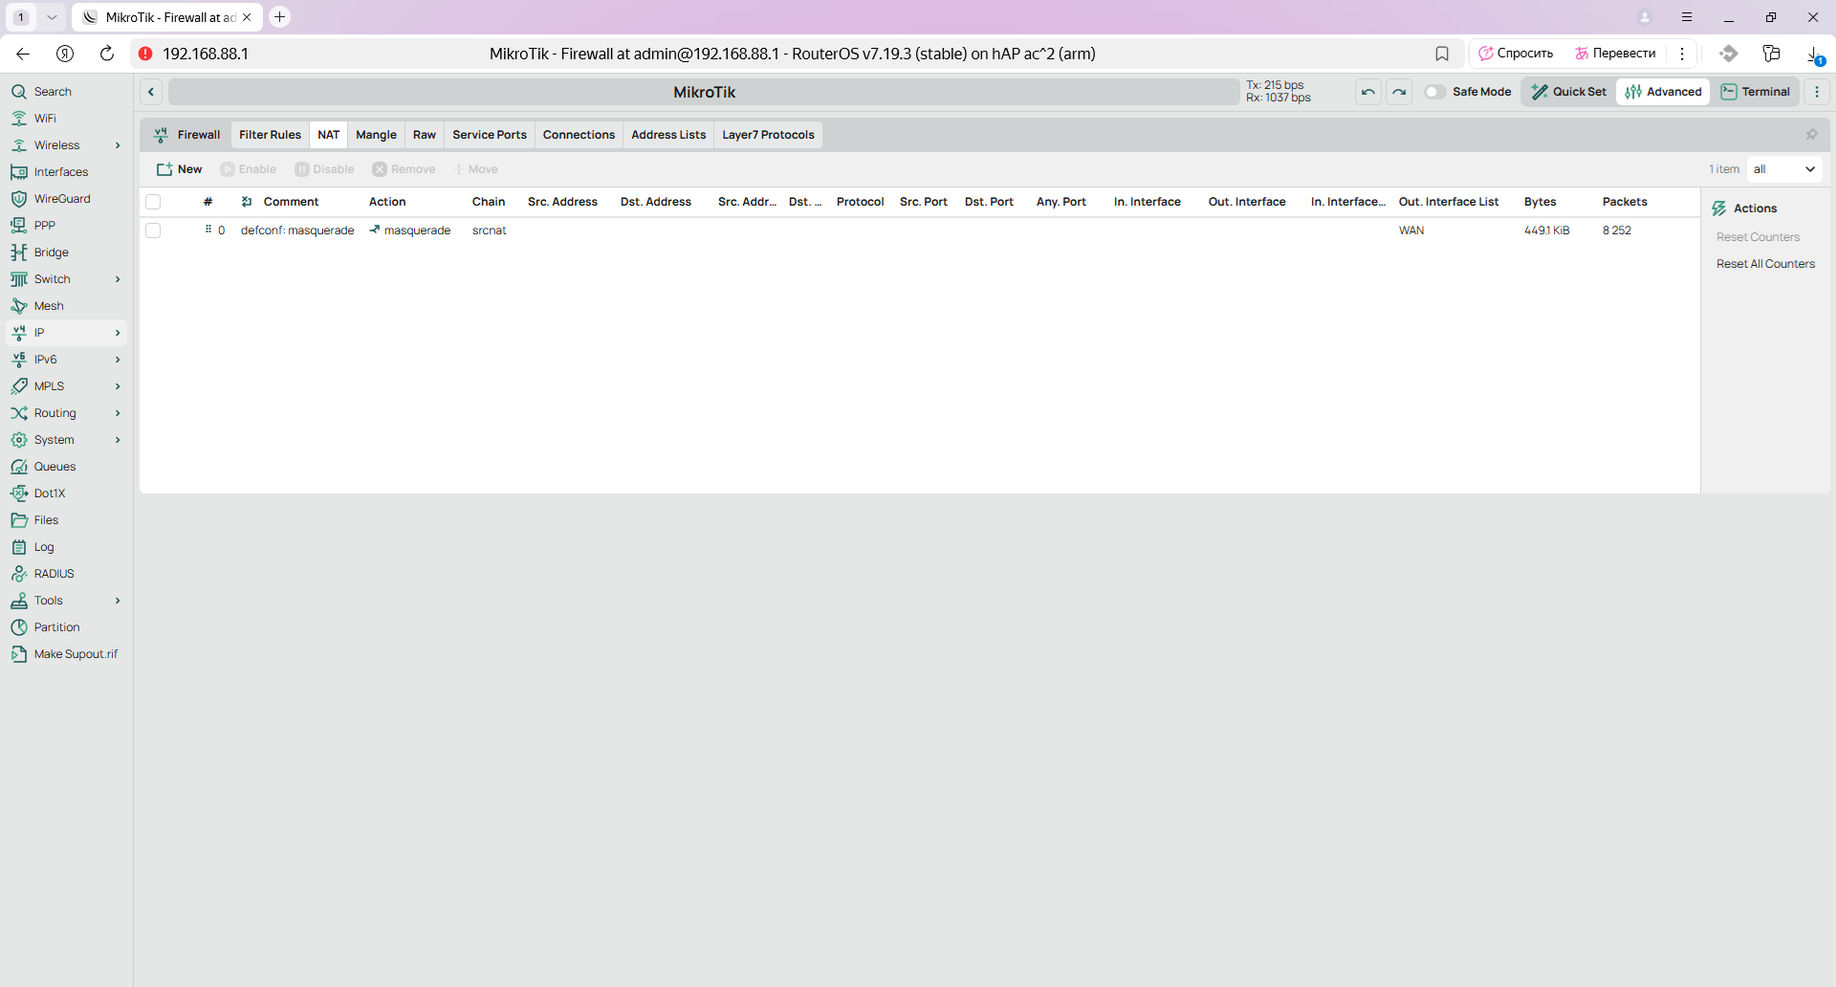Collapse sidebar with the back chevron
Image resolution: width=1836 pixels, height=987 pixels.
tap(151, 92)
